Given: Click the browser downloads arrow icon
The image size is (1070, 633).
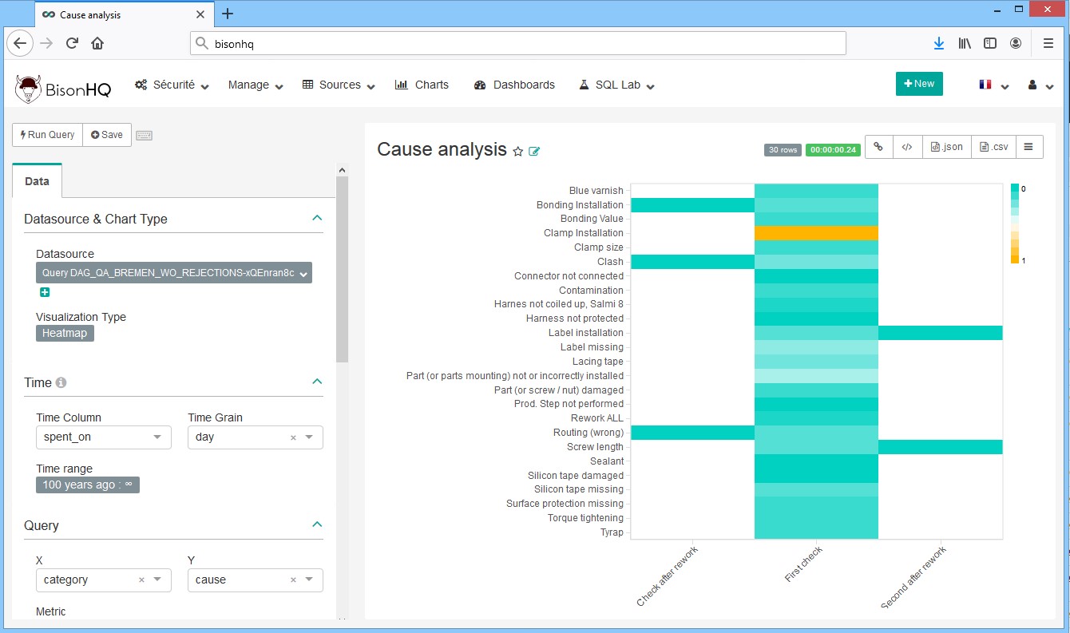Looking at the screenshot, I should tap(939, 43).
